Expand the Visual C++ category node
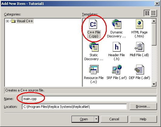 click(x=7, y=21)
